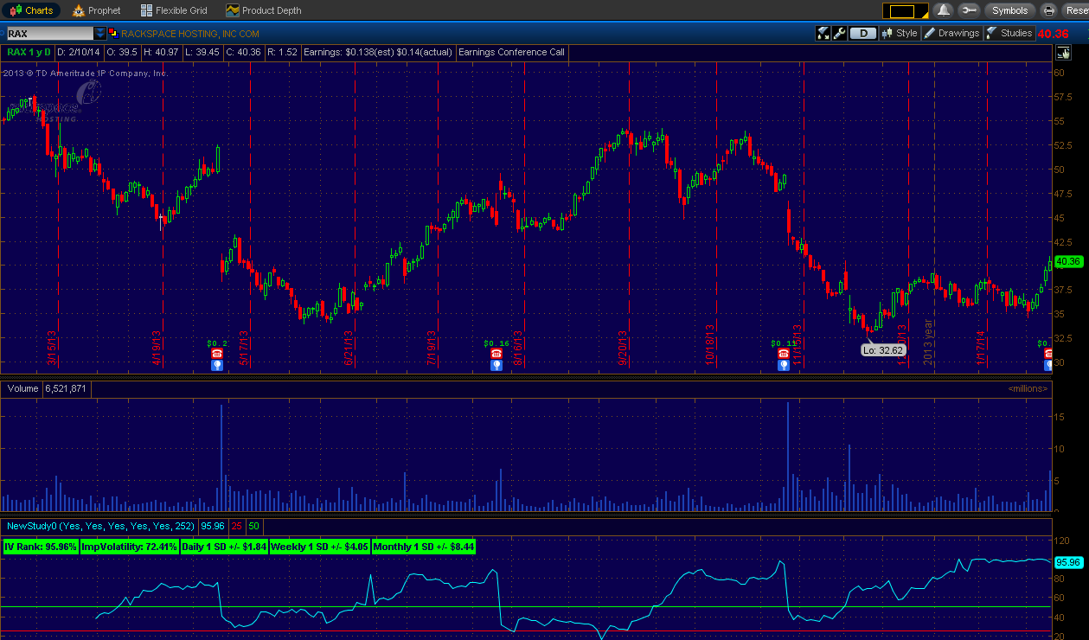This screenshot has width=1089, height=640.
Task: Click the RAX symbol input field
Action: (x=49, y=34)
